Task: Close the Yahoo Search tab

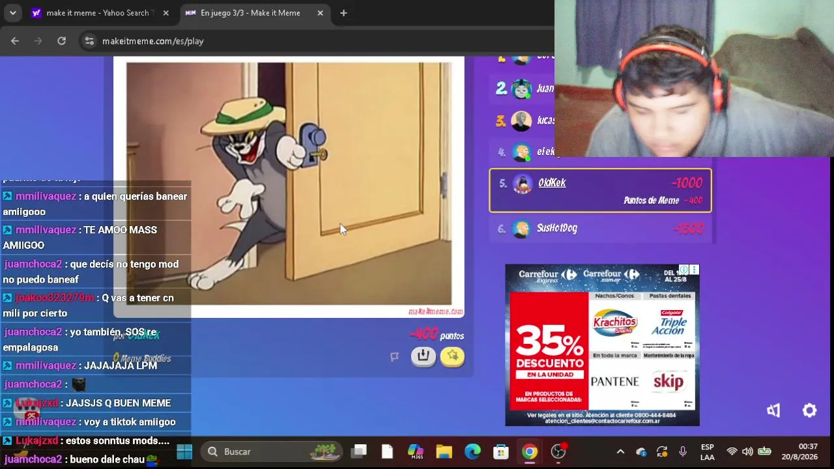Action: pyautogui.click(x=166, y=13)
